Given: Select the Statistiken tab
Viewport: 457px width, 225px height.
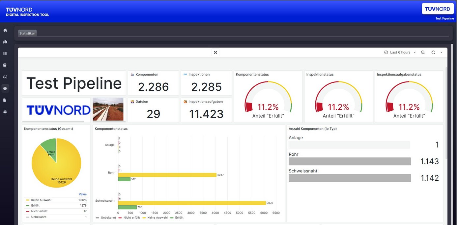Looking at the screenshot, I should click(27, 33).
